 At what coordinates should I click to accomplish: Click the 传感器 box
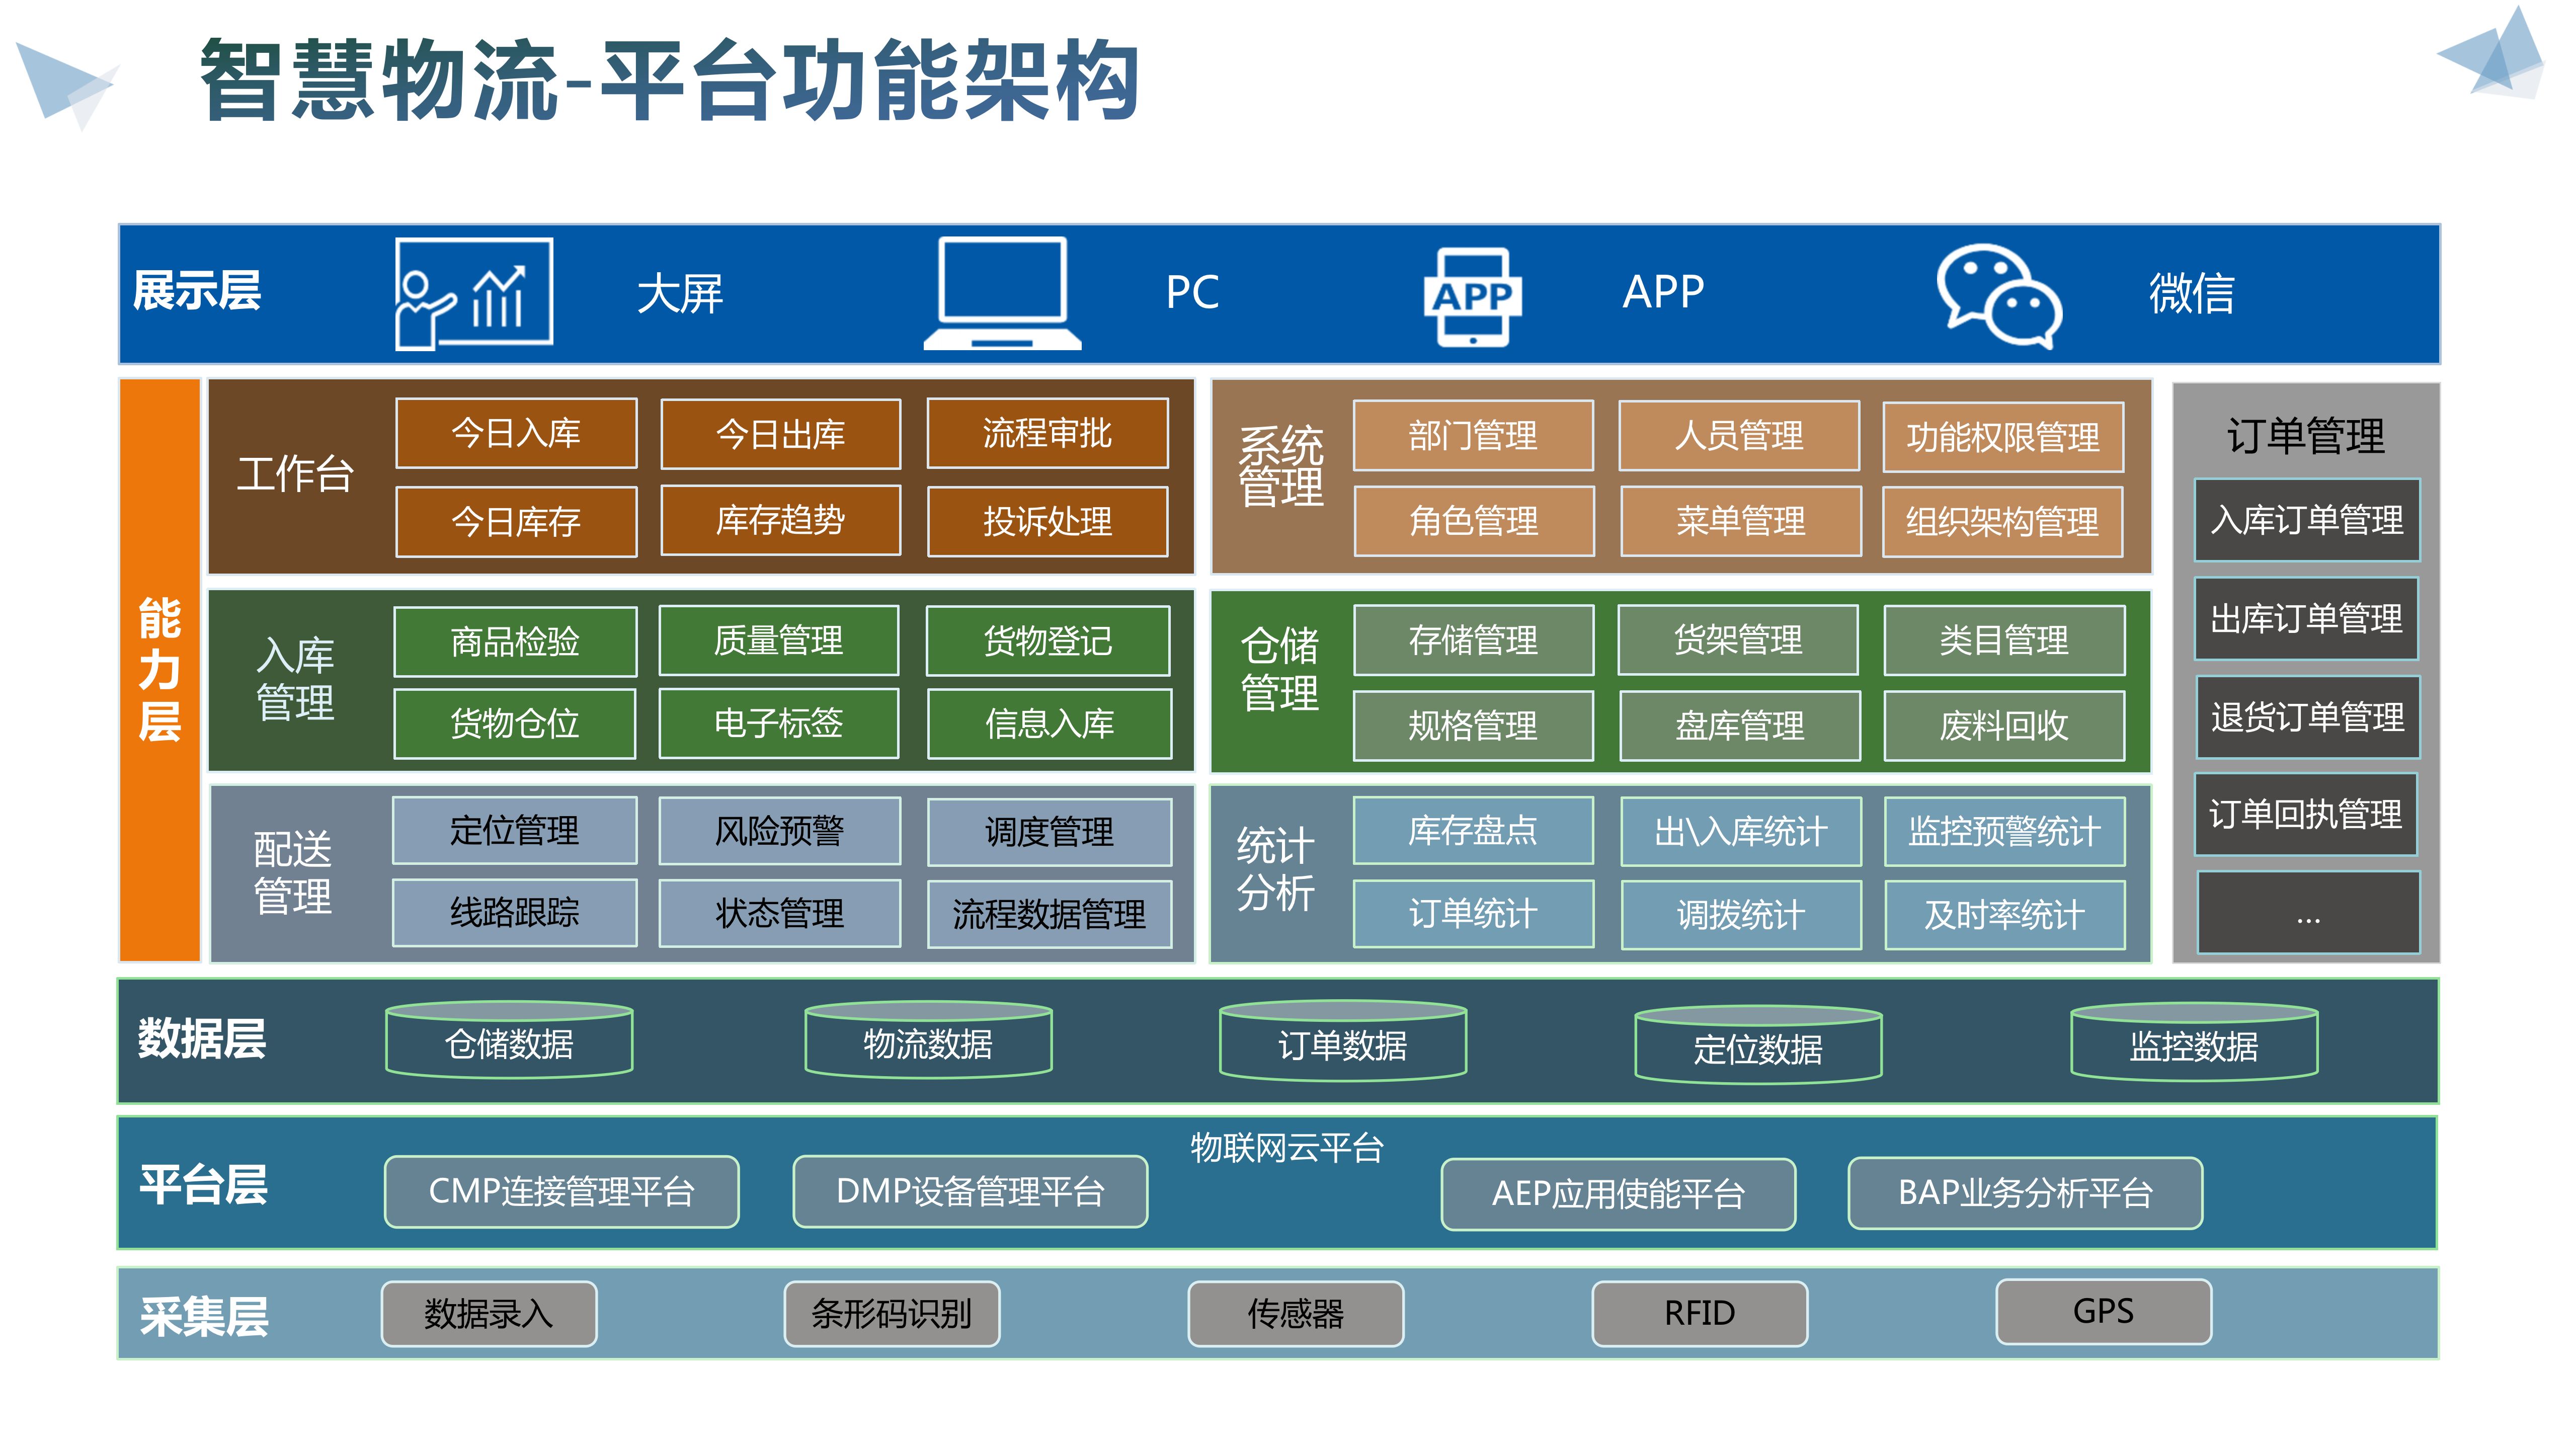pos(1296,1313)
